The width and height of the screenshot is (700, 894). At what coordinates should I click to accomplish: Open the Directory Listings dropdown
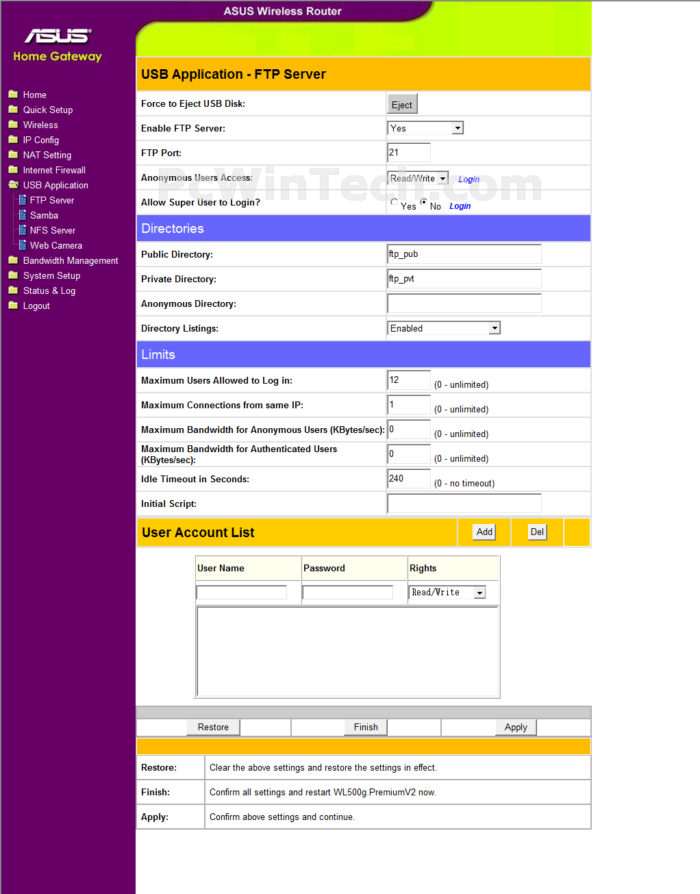444,328
